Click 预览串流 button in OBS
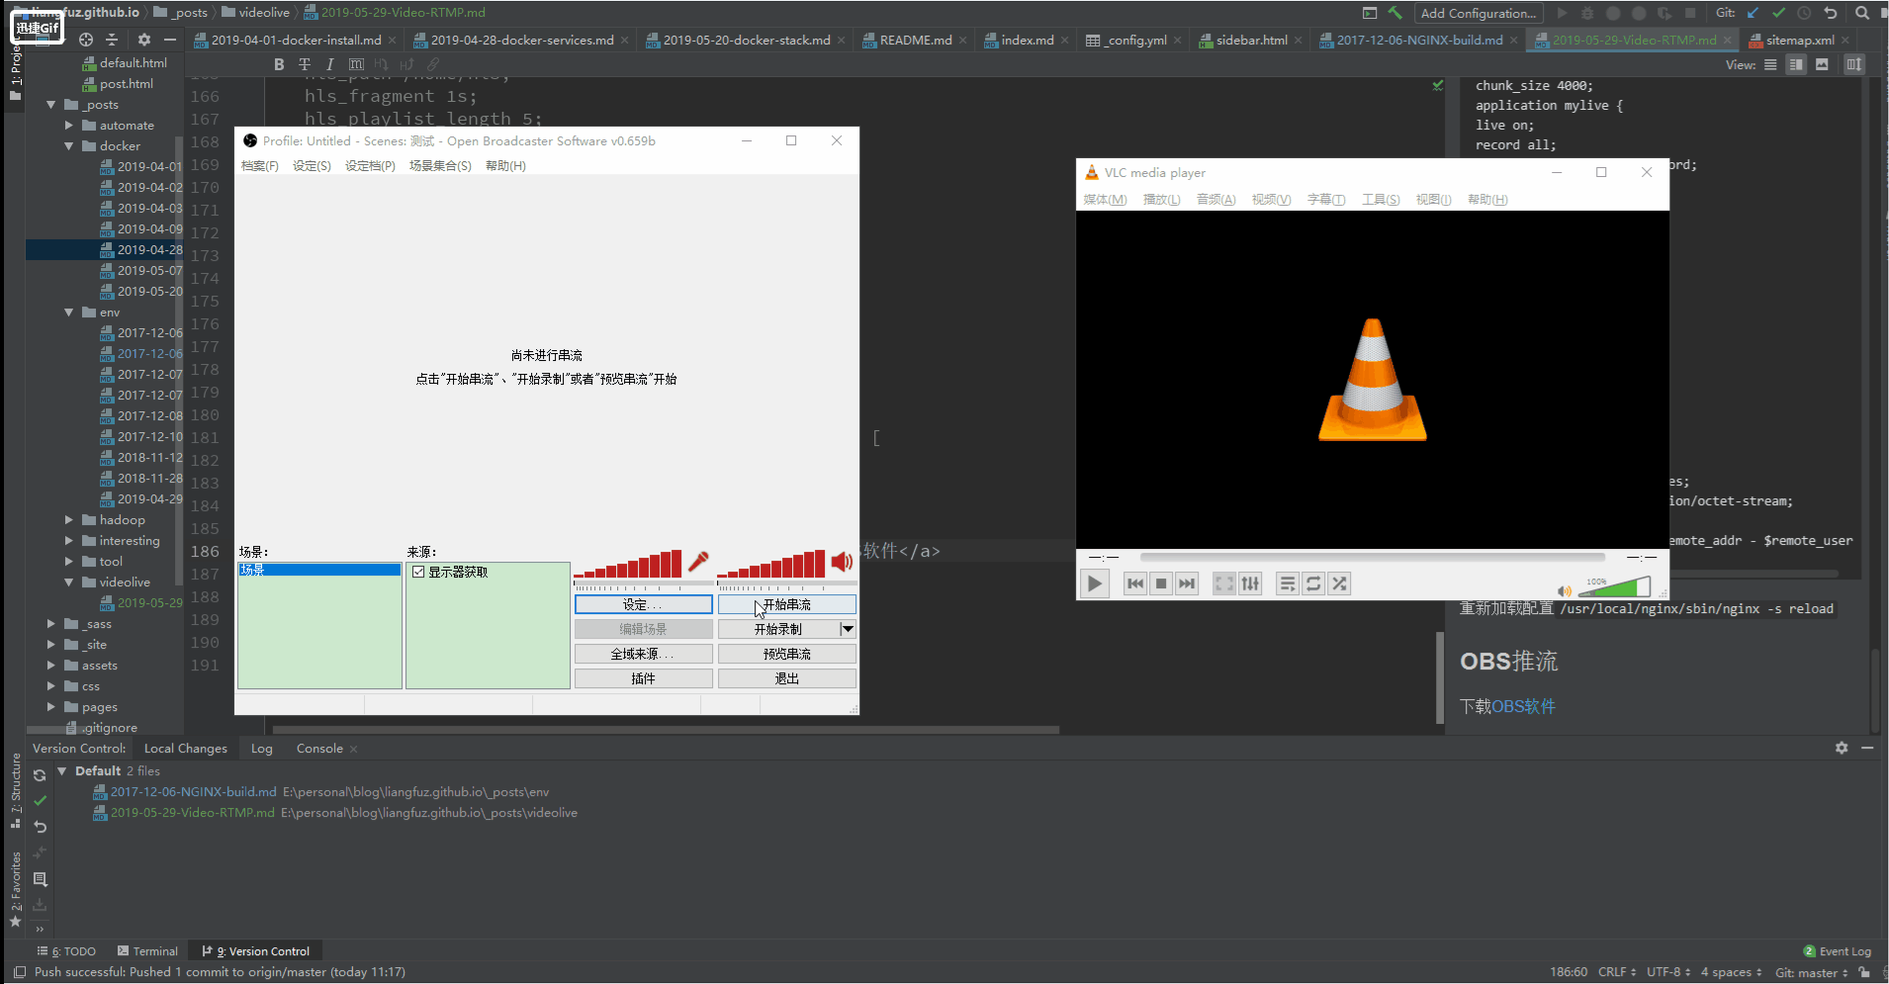The image size is (1889, 984). point(787,654)
